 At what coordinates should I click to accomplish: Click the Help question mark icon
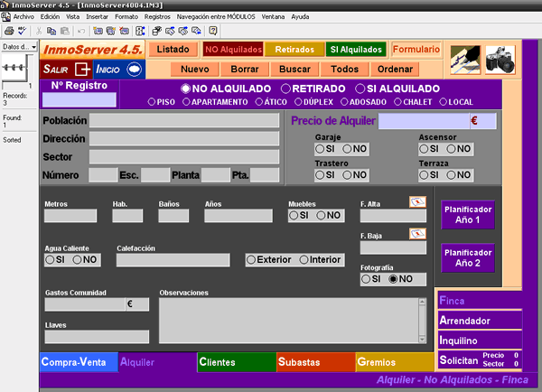213,31
